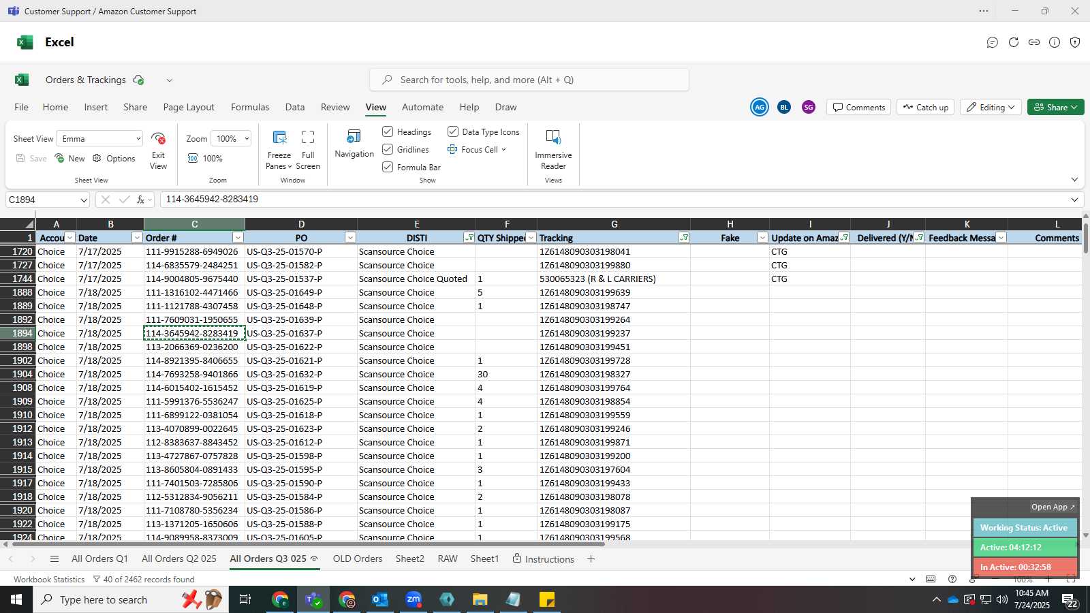The image size is (1090, 613).
Task: Click the reload tab icon
Action: [x=1014, y=42]
